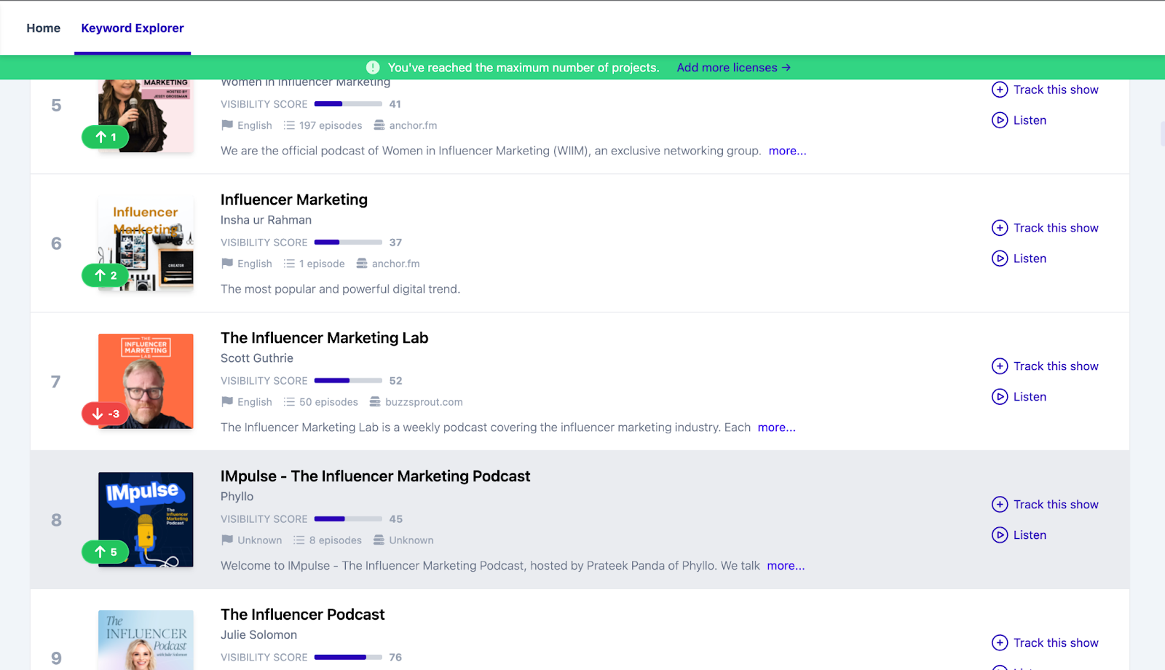Open The Influencer Marketing Lab title
This screenshot has height=670, width=1165.
coord(324,338)
